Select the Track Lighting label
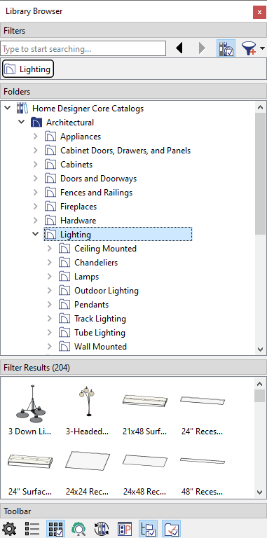267x538 pixels. coord(100,319)
